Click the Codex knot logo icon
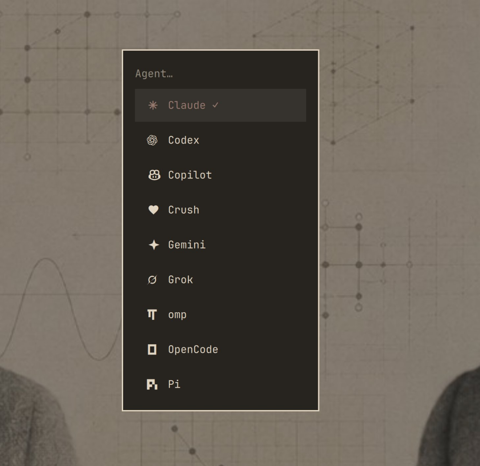 tap(152, 140)
